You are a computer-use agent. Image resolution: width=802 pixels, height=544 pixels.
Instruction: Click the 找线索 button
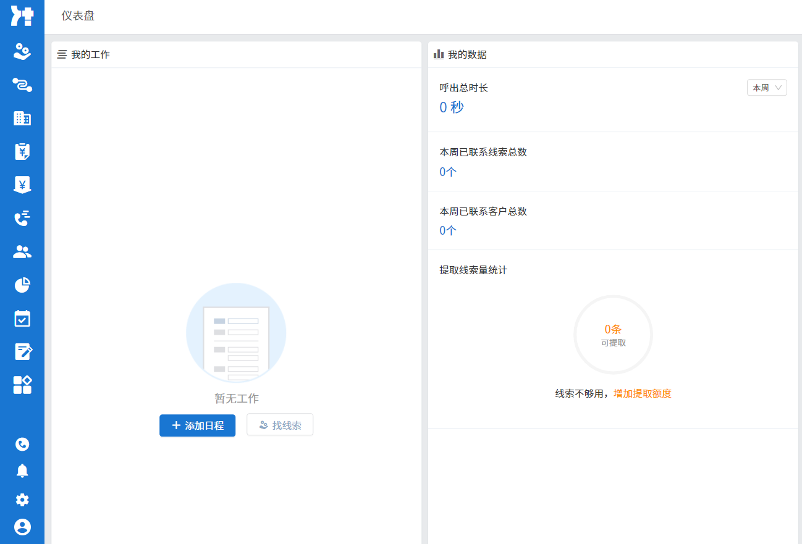click(280, 425)
